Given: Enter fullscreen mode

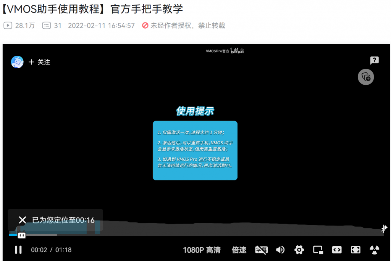Looking at the screenshot, I should [x=355, y=250].
